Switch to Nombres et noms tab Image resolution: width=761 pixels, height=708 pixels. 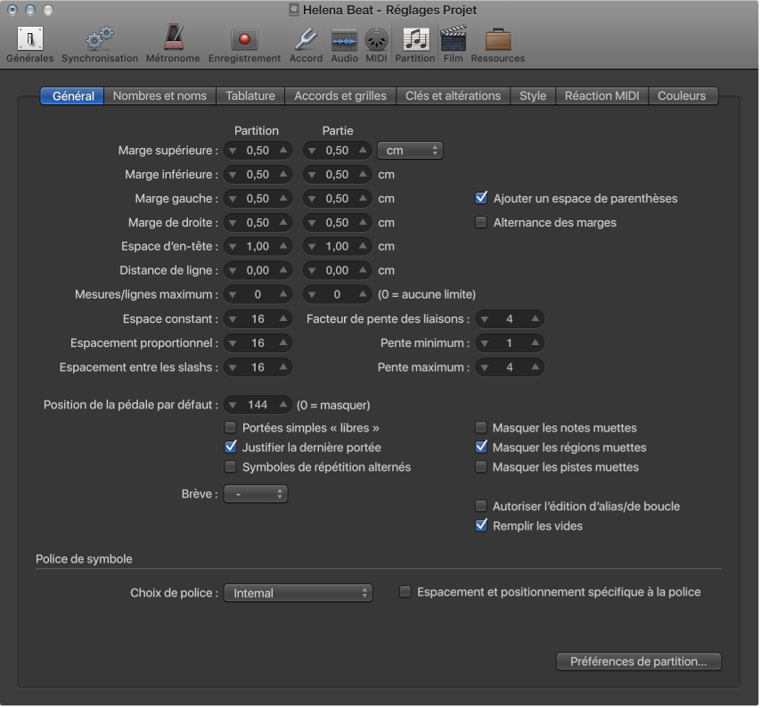(160, 95)
